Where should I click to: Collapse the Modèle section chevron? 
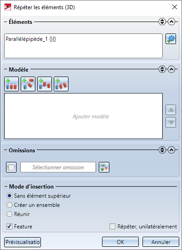[171, 69]
